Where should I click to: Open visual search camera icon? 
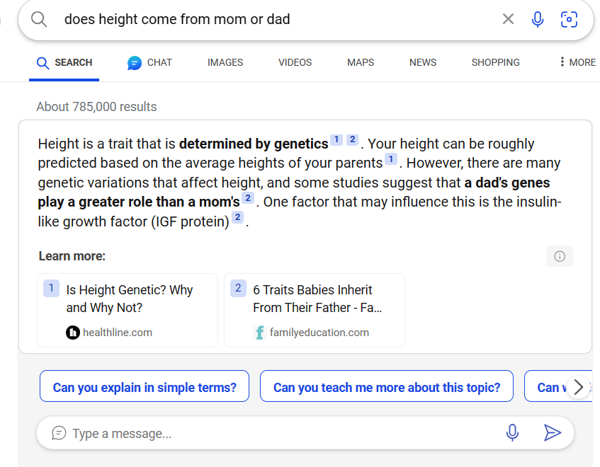tap(569, 19)
